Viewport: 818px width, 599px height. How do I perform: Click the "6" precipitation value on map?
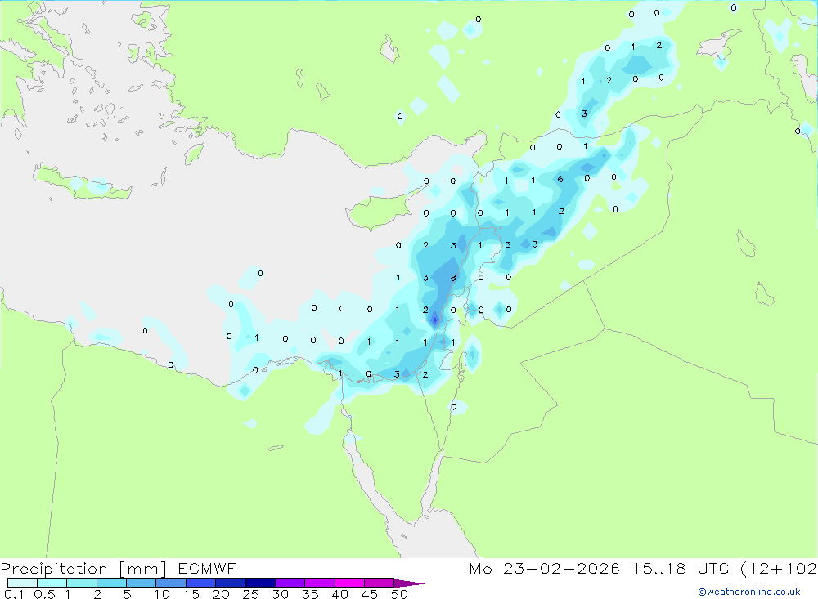pyautogui.click(x=560, y=179)
